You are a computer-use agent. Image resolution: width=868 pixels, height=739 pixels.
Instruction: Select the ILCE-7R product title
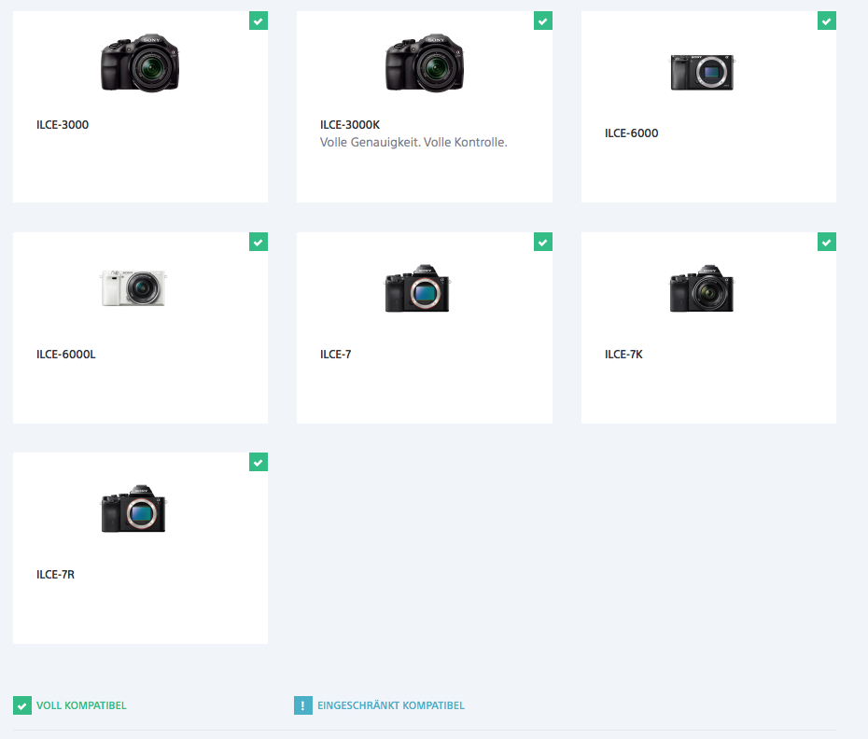coord(55,575)
